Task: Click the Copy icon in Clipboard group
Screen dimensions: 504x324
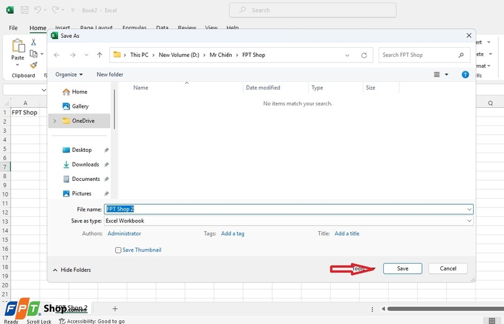Action: [x=33, y=54]
